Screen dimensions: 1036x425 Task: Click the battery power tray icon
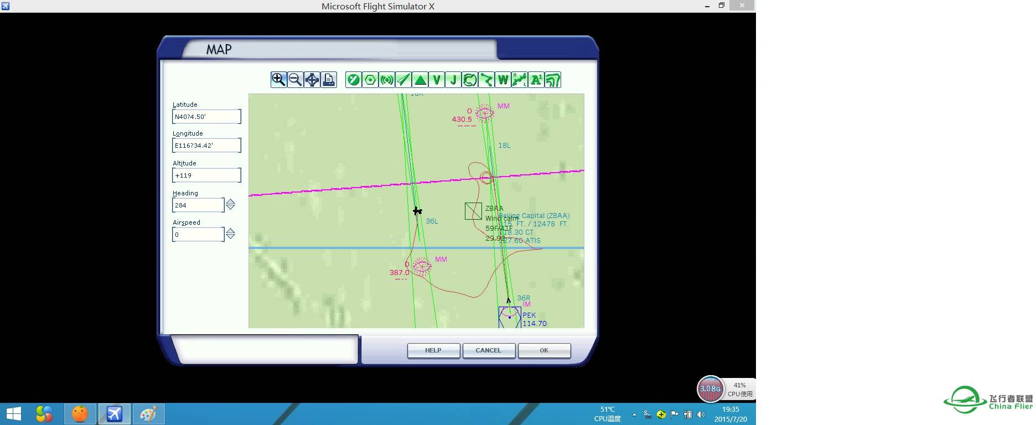(x=688, y=414)
